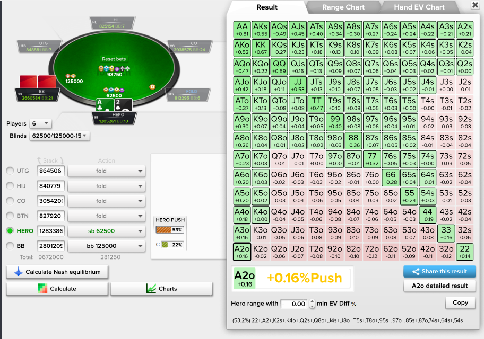
Task: Edit the UTG stack field 864506
Action: (50, 171)
